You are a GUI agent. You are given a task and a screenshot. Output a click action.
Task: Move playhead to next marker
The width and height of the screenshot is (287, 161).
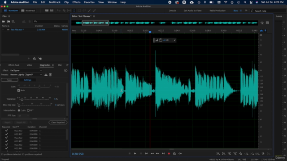click(x=163, y=153)
